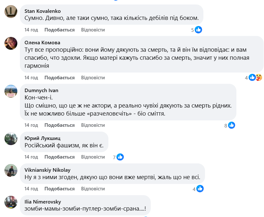Image resolution: width=264 pixels, height=217 pixels.
Task: Open timestamp '14 год' on Dumnych Ivan's comment
Action: [31, 125]
